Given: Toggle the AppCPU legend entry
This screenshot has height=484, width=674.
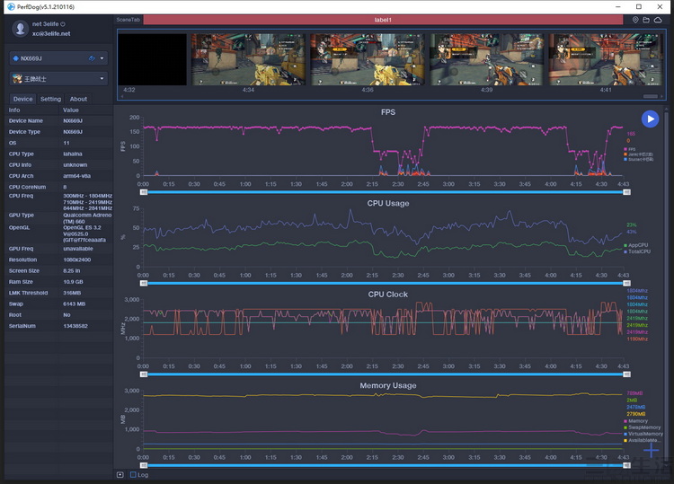Looking at the screenshot, I should 635,245.
